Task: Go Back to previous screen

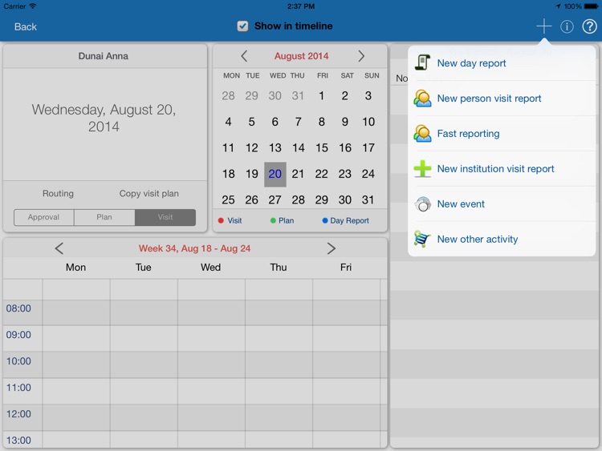Action: (x=26, y=26)
